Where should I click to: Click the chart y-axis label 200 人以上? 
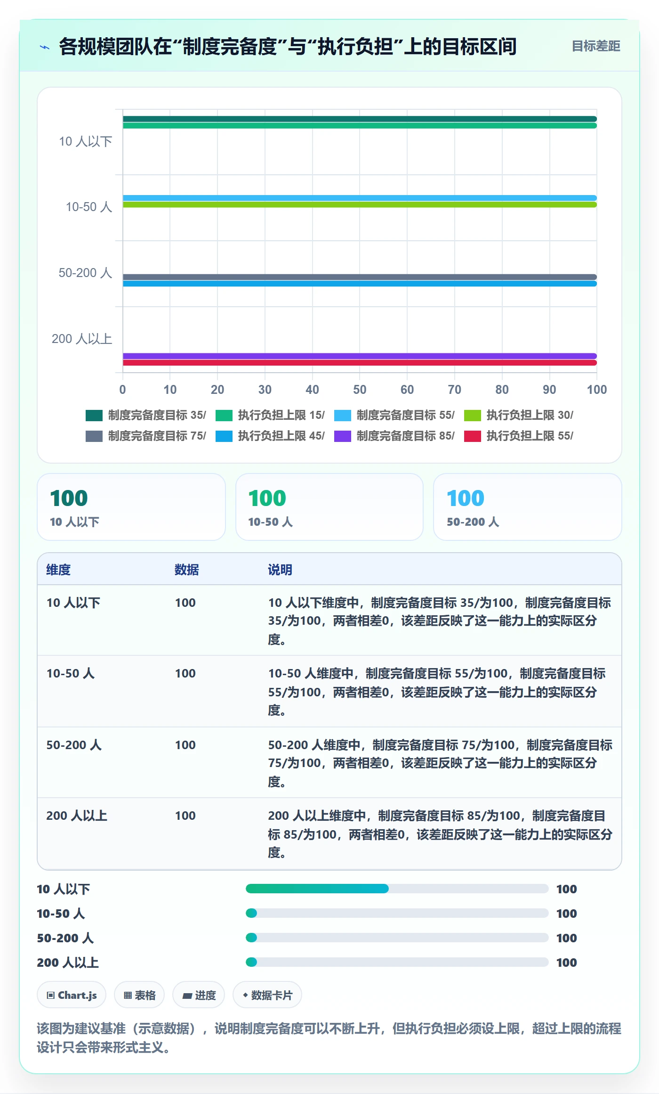(82, 339)
